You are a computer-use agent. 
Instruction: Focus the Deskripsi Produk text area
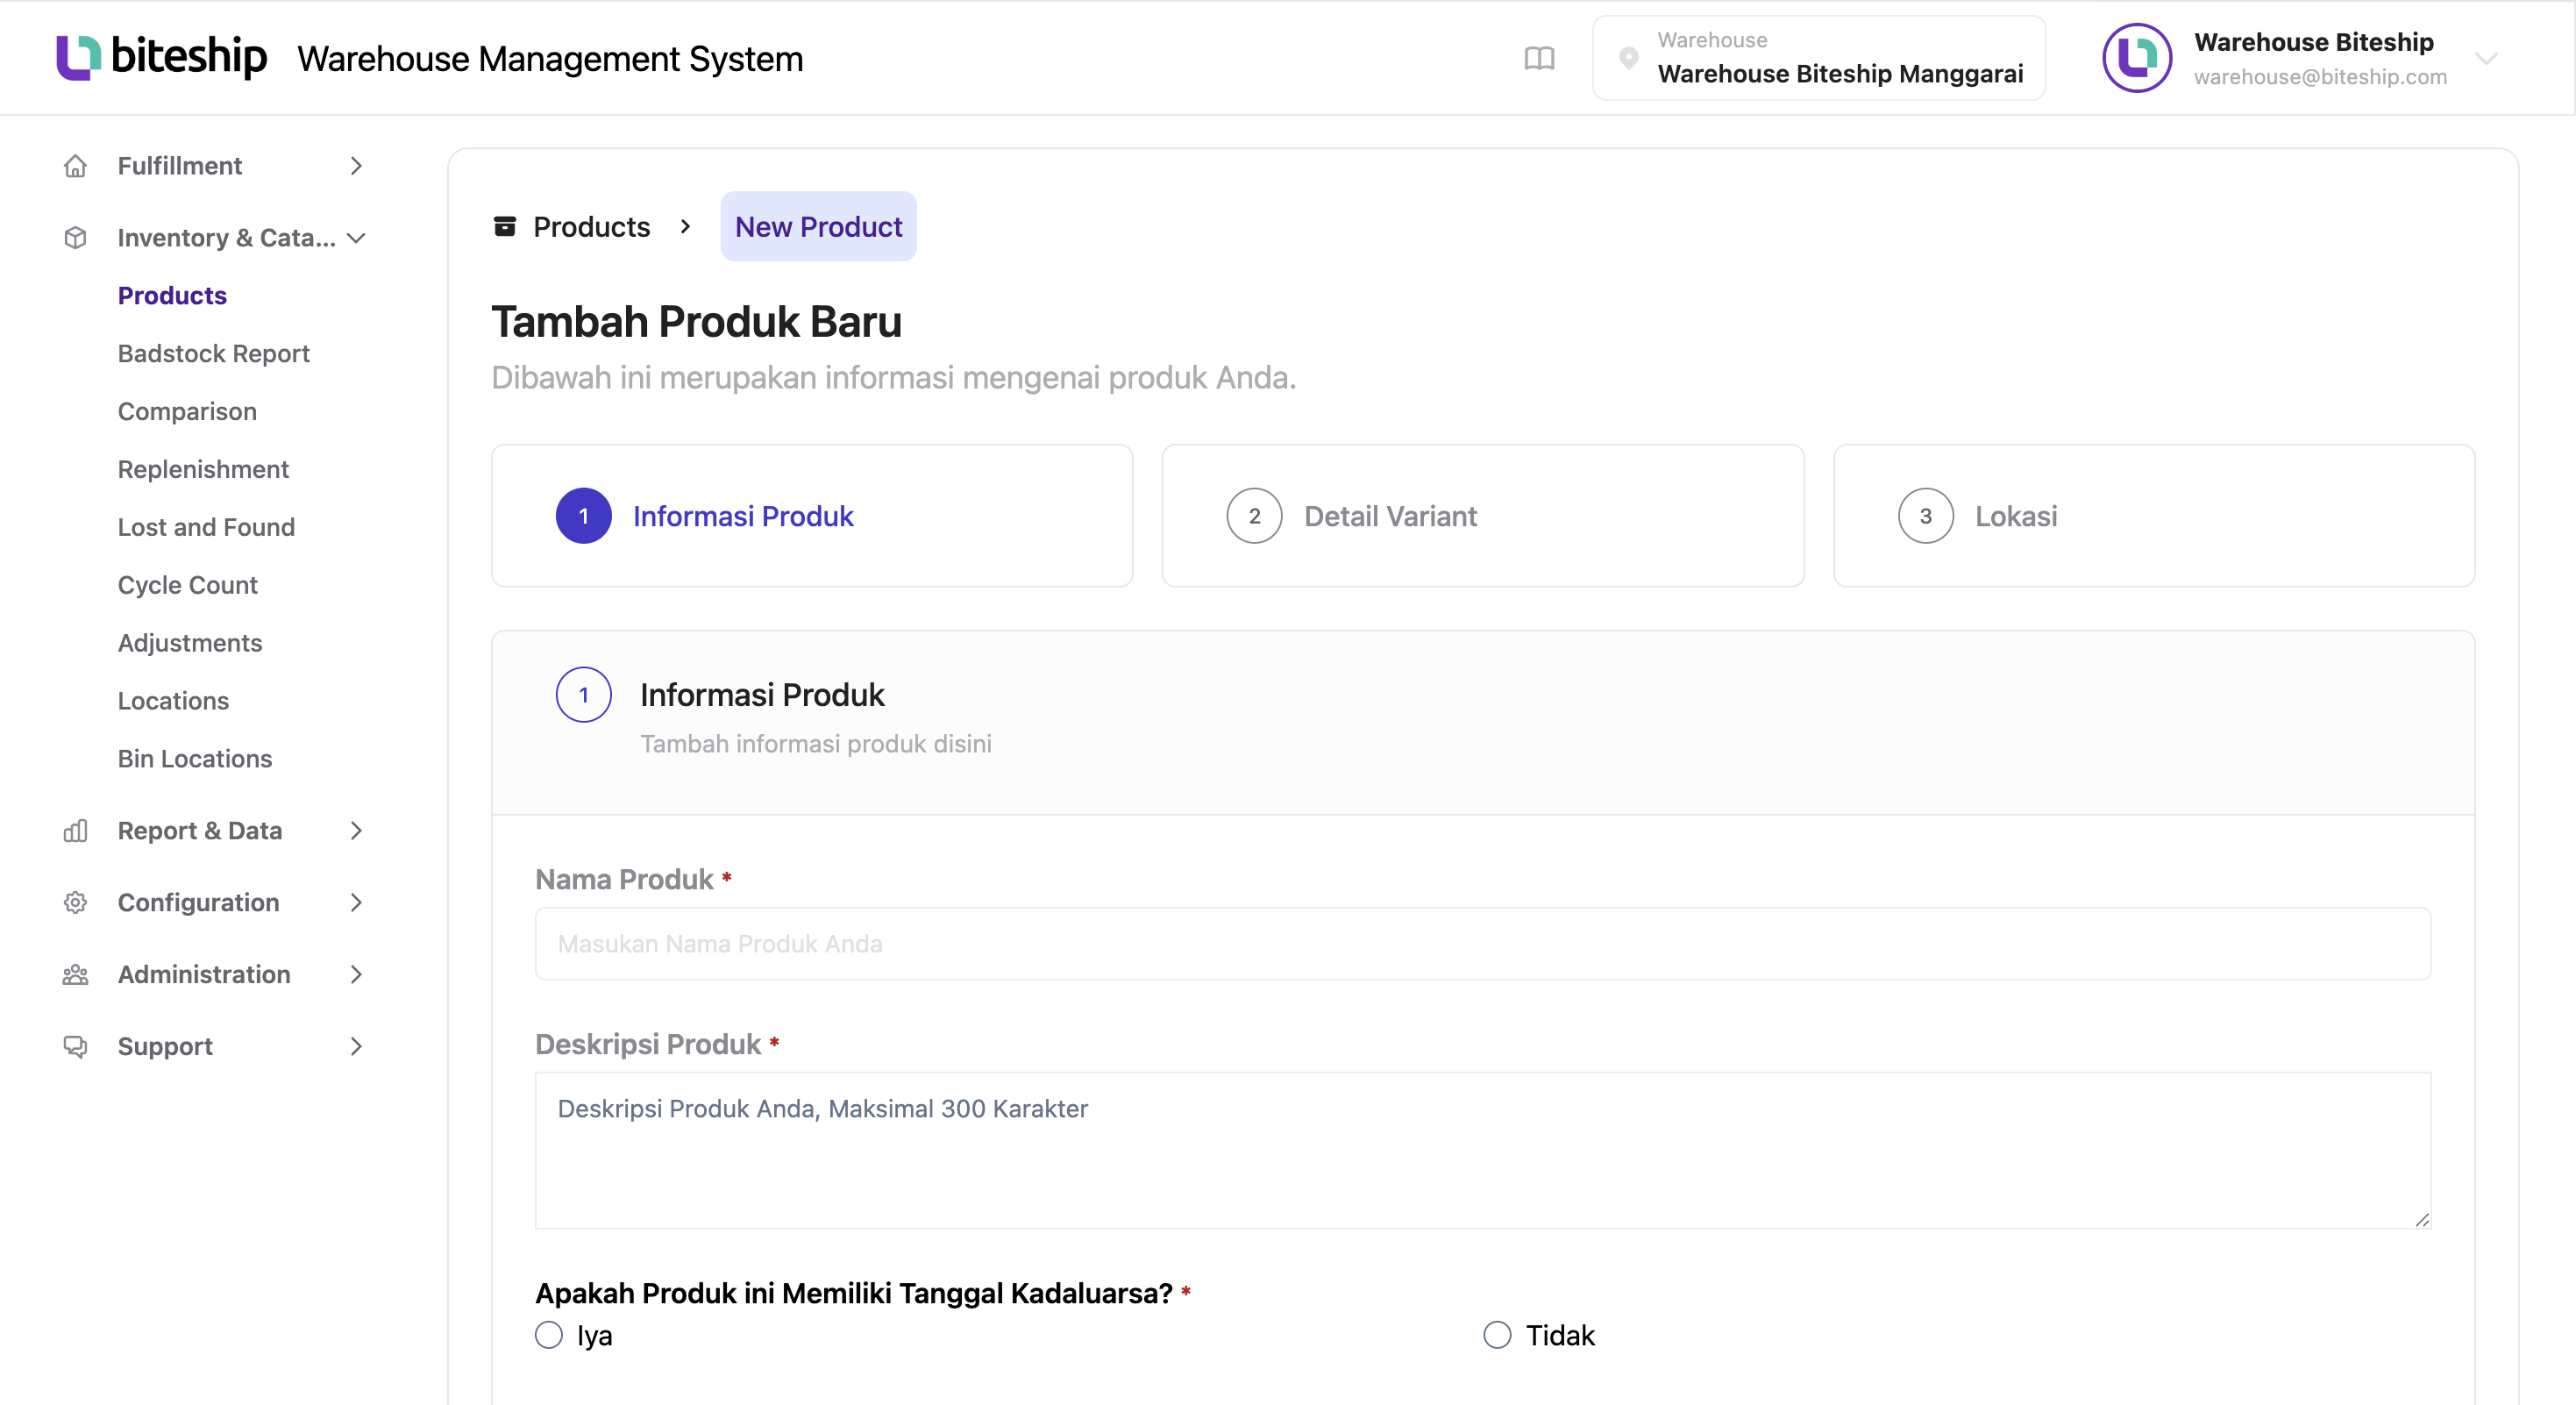coord(1483,1151)
